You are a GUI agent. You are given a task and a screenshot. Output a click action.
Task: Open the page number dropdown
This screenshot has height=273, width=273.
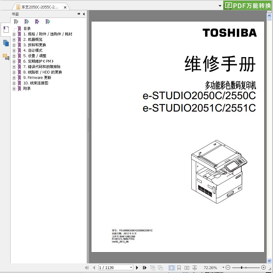tap(131, 268)
